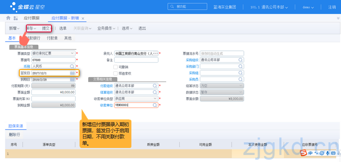Click the 承兑人 input field

pos(136,53)
